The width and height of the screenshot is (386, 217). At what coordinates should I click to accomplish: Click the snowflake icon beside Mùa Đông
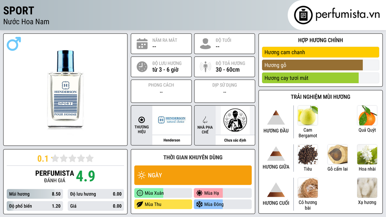[x=199, y=204]
